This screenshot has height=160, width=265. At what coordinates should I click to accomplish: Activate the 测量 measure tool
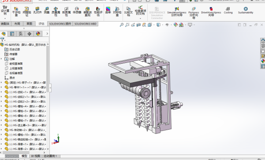tap(47, 10)
